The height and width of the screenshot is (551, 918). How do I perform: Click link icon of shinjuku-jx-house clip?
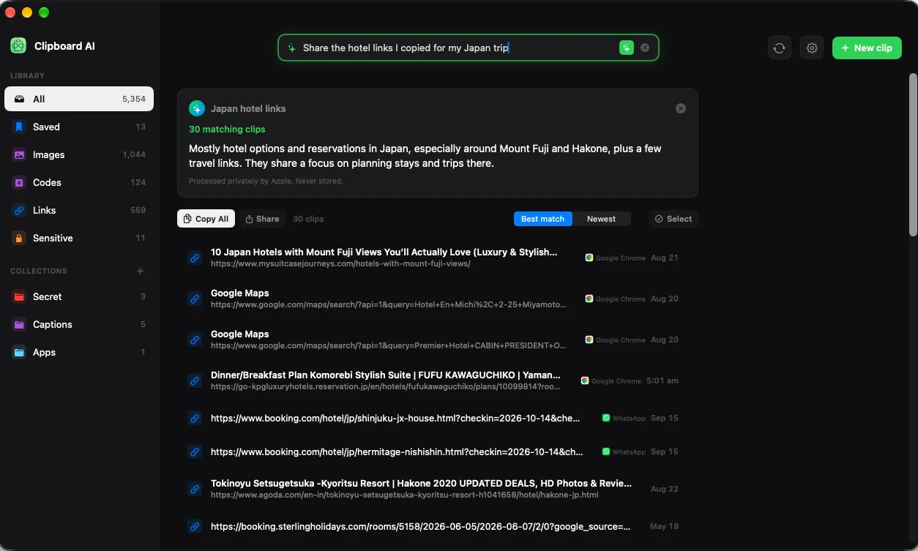pos(195,418)
